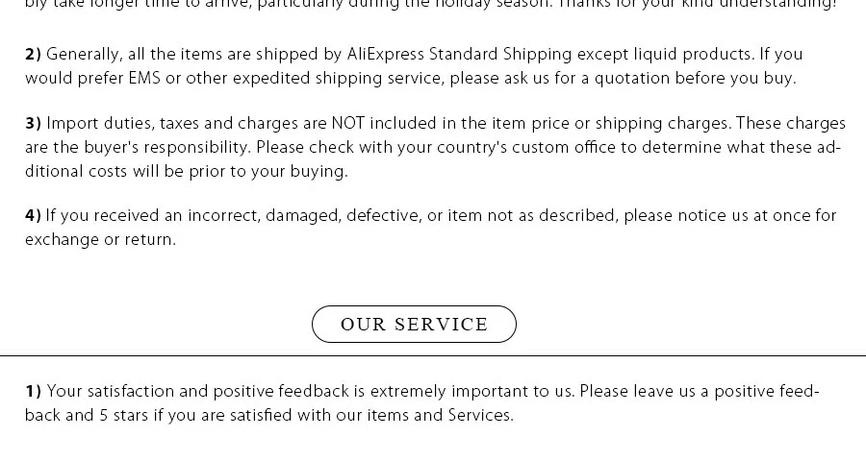Click the bold "3)" import duties list number

point(33,123)
